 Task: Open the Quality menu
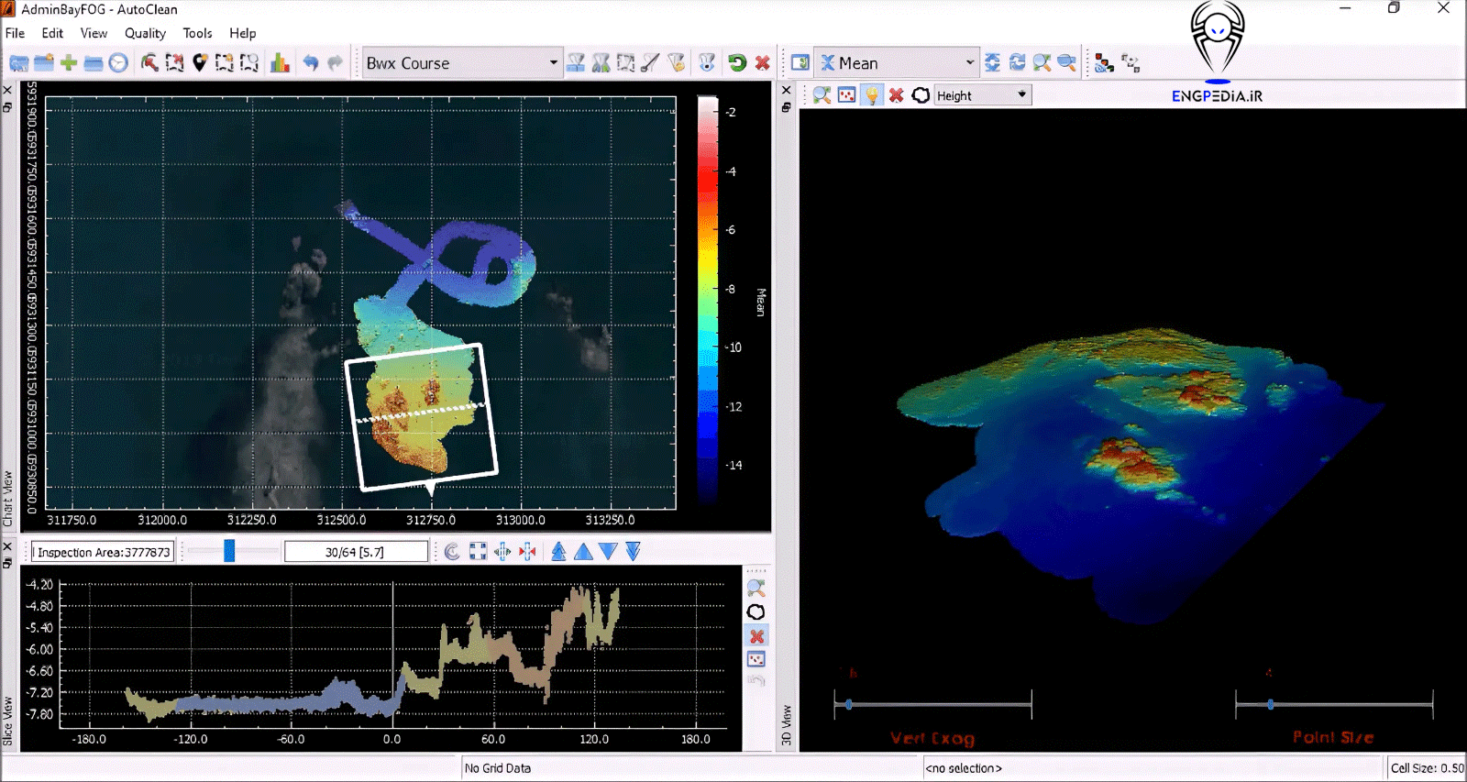click(145, 33)
